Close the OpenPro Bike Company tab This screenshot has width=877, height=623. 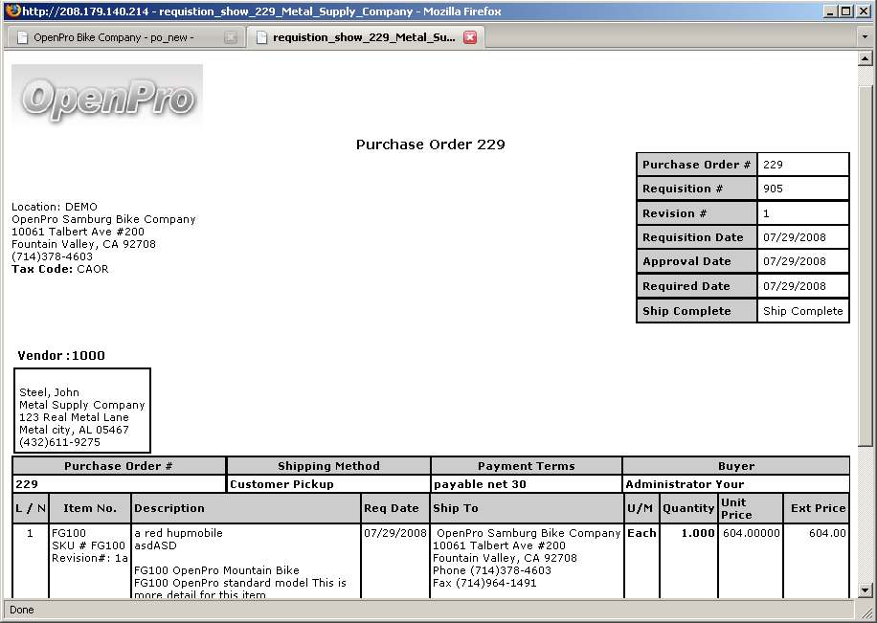[230, 37]
